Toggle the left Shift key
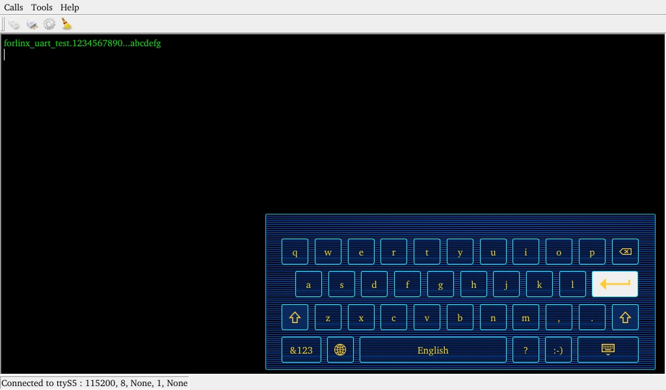 [295, 317]
